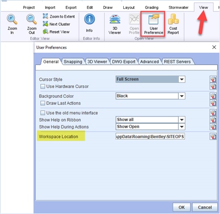This screenshot has height=214, width=220.
Task: Open the Layout ribbon tab
Action: tap(129, 8)
